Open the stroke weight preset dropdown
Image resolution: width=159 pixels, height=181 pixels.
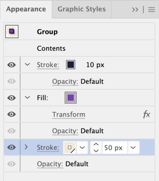133,147
